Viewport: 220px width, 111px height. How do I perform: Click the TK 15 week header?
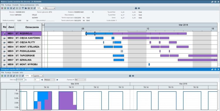(171, 87)
